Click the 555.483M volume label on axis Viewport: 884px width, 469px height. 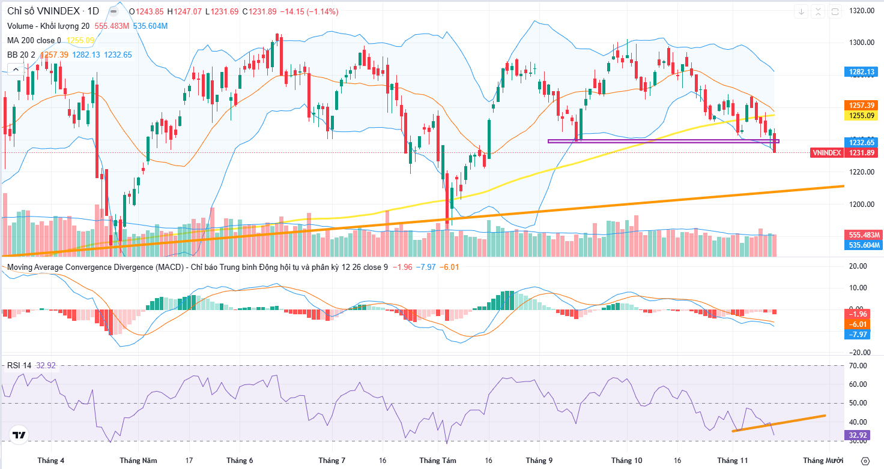(x=864, y=235)
